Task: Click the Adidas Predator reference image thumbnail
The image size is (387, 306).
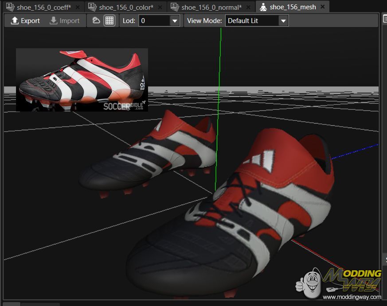Action: 82,80
